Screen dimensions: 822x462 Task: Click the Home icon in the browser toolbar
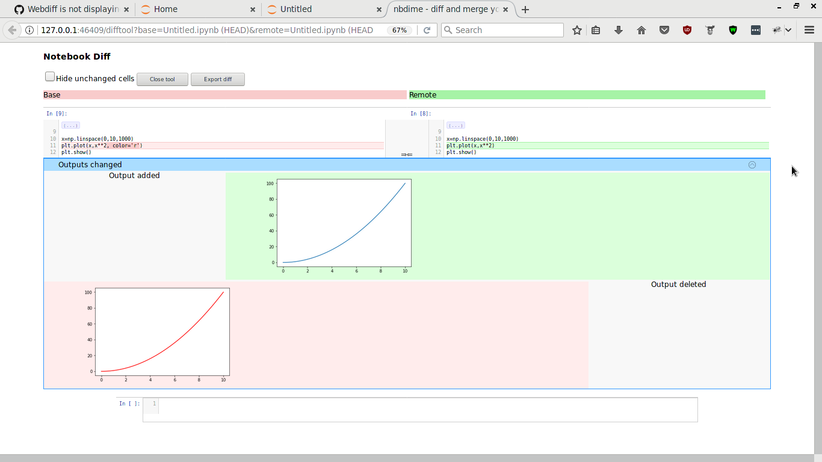pyautogui.click(x=641, y=29)
